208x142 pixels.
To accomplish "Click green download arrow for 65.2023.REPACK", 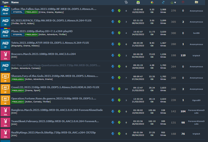I will pyautogui.click(x=119, y=22).
